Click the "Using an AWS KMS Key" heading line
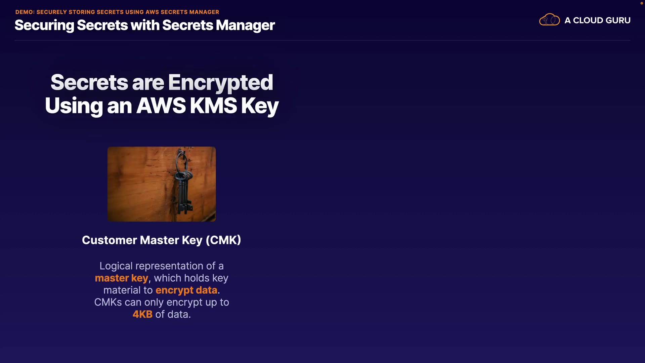The width and height of the screenshot is (645, 363). 162,106
